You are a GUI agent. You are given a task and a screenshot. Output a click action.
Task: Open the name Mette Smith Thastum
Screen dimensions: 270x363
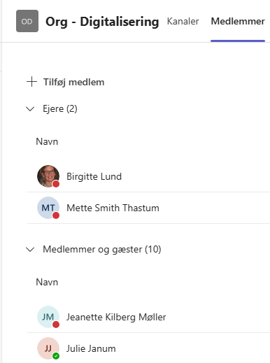click(x=113, y=208)
